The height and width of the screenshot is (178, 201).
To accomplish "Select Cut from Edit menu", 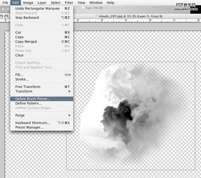I will tap(42, 32).
